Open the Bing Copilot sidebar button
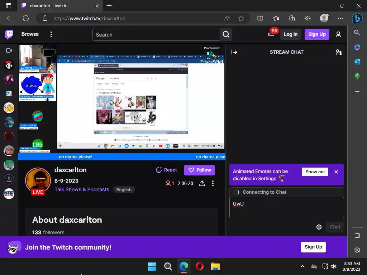Screen dimensions: 367x275 point(357,18)
